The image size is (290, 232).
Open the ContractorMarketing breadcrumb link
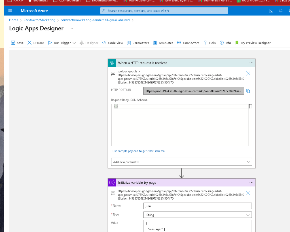coord(39,20)
